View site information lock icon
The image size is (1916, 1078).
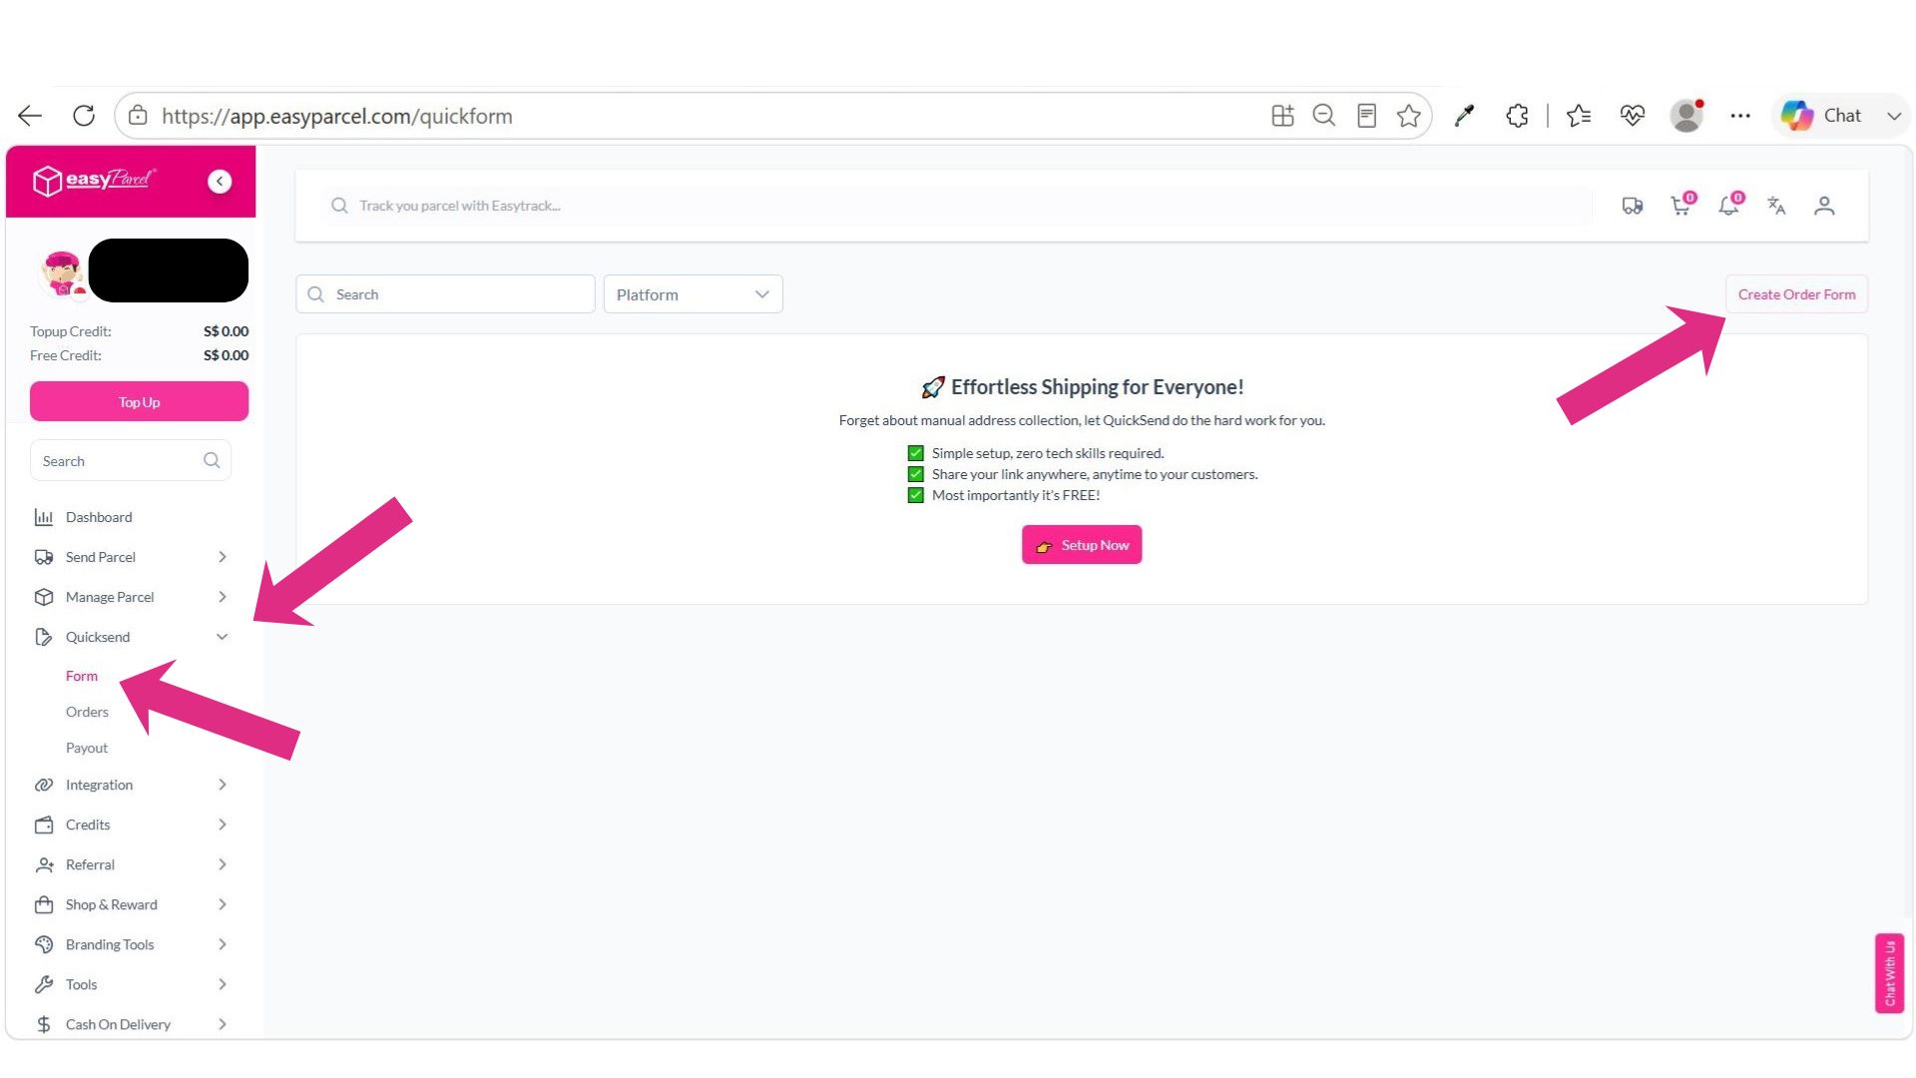(x=139, y=116)
